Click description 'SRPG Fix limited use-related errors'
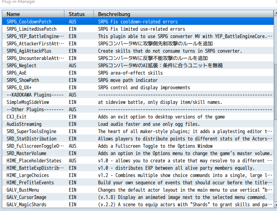This screenshot has width=277, height=211. [x=142, y=29]
